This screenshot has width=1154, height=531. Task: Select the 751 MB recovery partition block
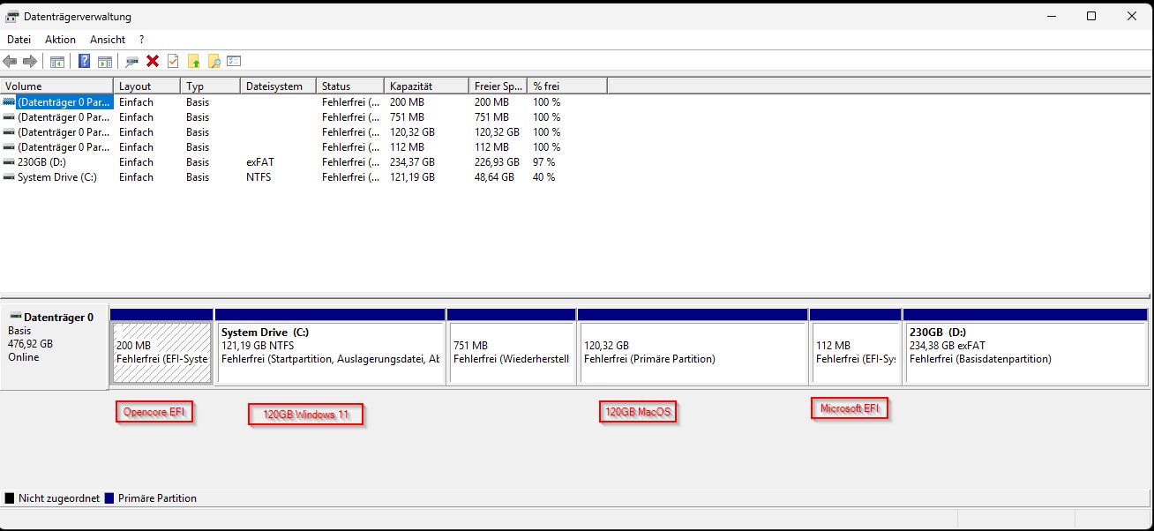pyautogui.click(x=511, y=352)
